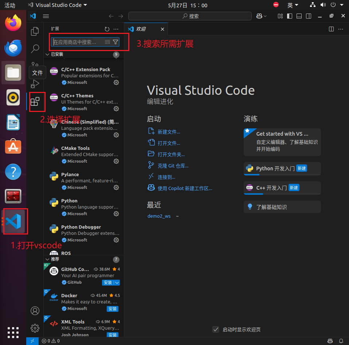Install the Docker extension

(113, 309)
